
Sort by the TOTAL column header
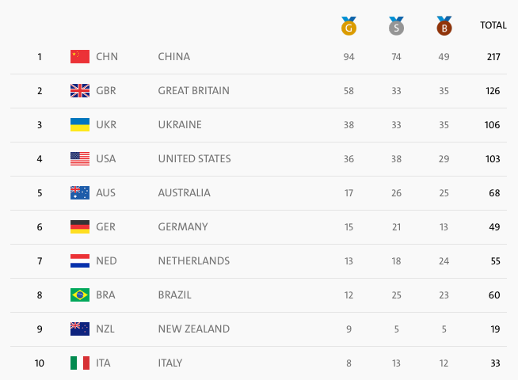click(493, 25)
